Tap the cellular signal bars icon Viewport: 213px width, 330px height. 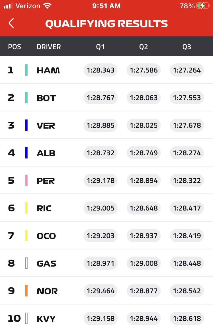point(8,6)
